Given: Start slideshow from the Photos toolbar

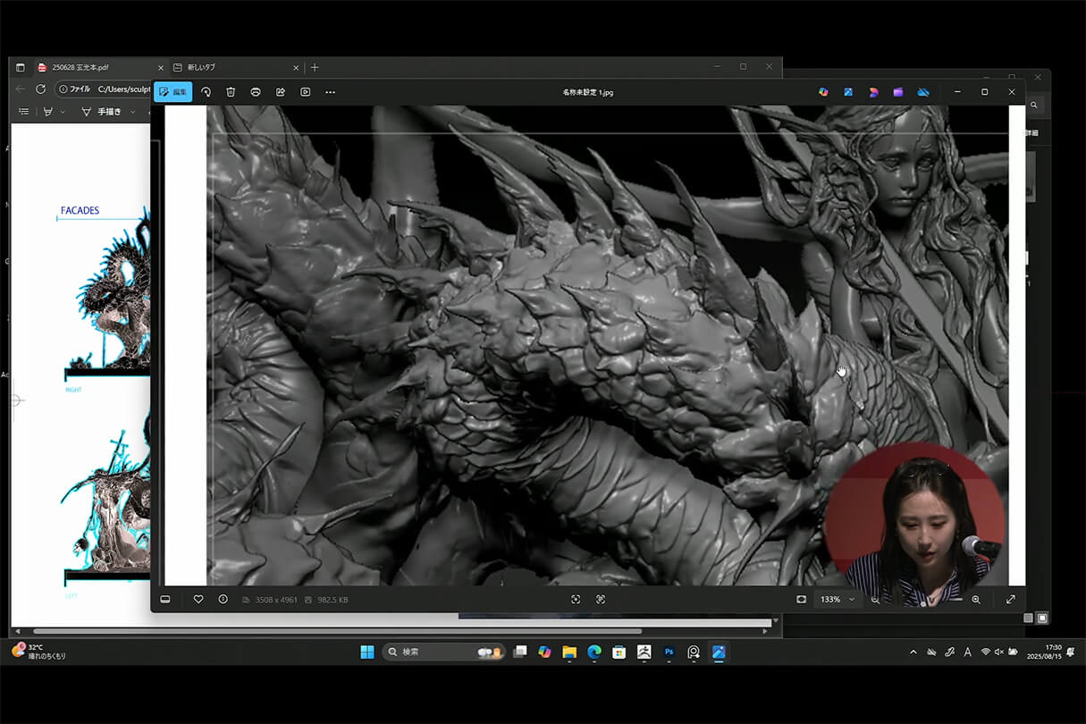Looking at the screenshot, I should (306, 92).
